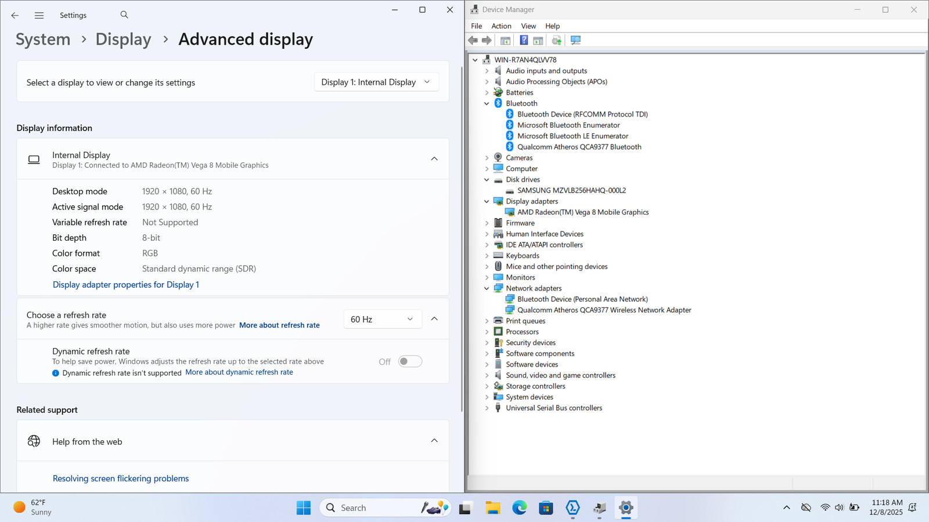Select the WIN-R7AN4QLVV78 root node
929x522 pixels.
525,60
